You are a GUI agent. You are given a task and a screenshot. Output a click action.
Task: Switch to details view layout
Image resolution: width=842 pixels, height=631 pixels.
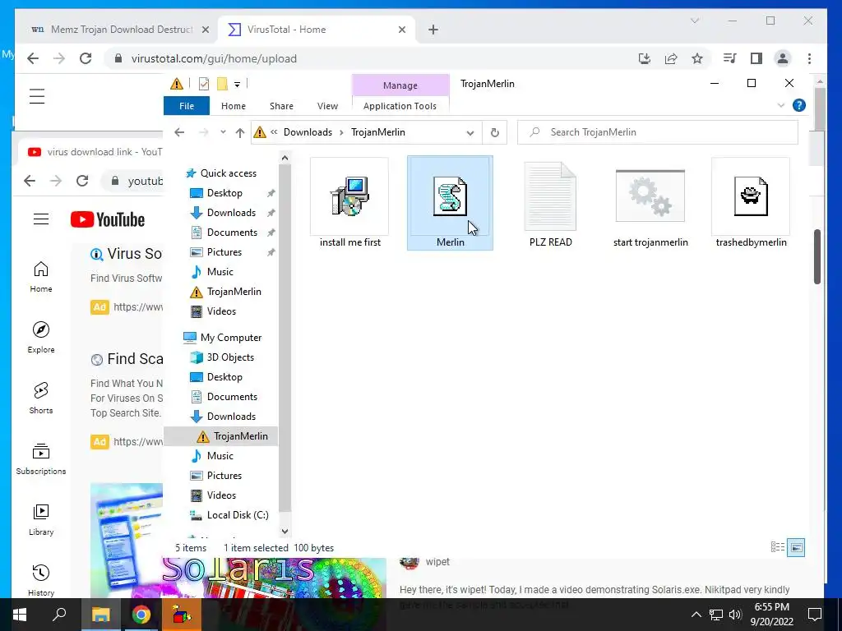click(x=778, y=547)
